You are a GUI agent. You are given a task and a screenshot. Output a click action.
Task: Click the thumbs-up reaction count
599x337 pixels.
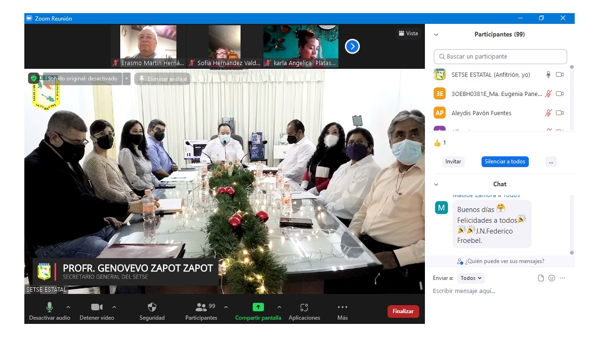(x=440, y=143)
